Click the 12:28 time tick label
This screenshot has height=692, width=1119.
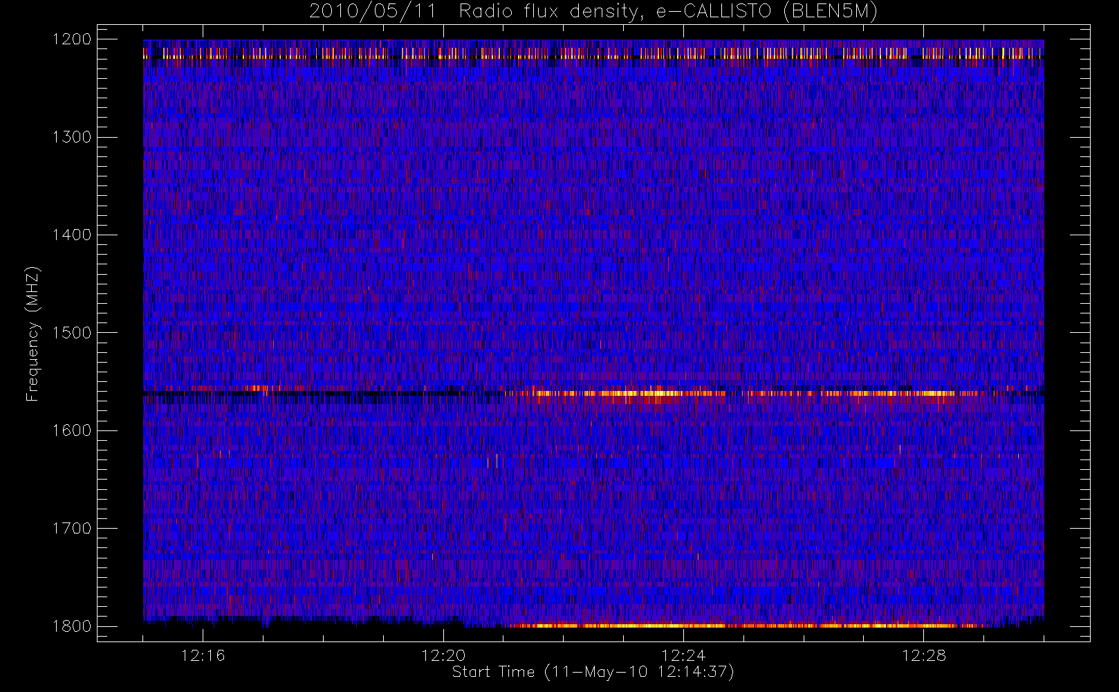pos(924,655)
